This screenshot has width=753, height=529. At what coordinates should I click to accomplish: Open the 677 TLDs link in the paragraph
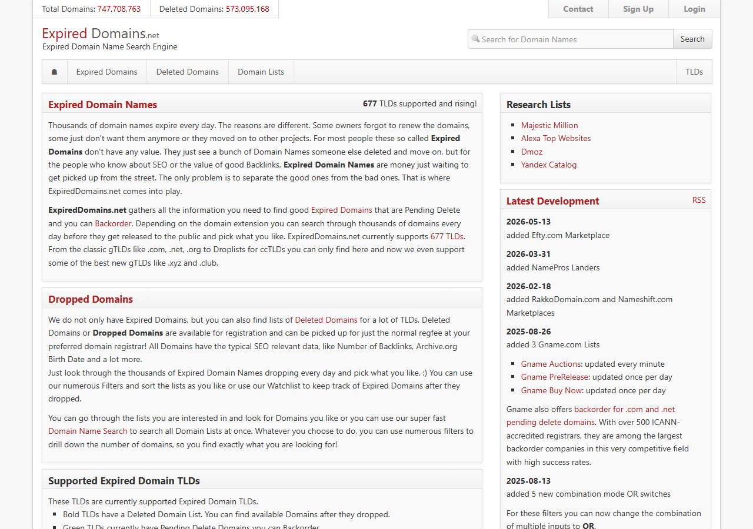click(447, 236)
